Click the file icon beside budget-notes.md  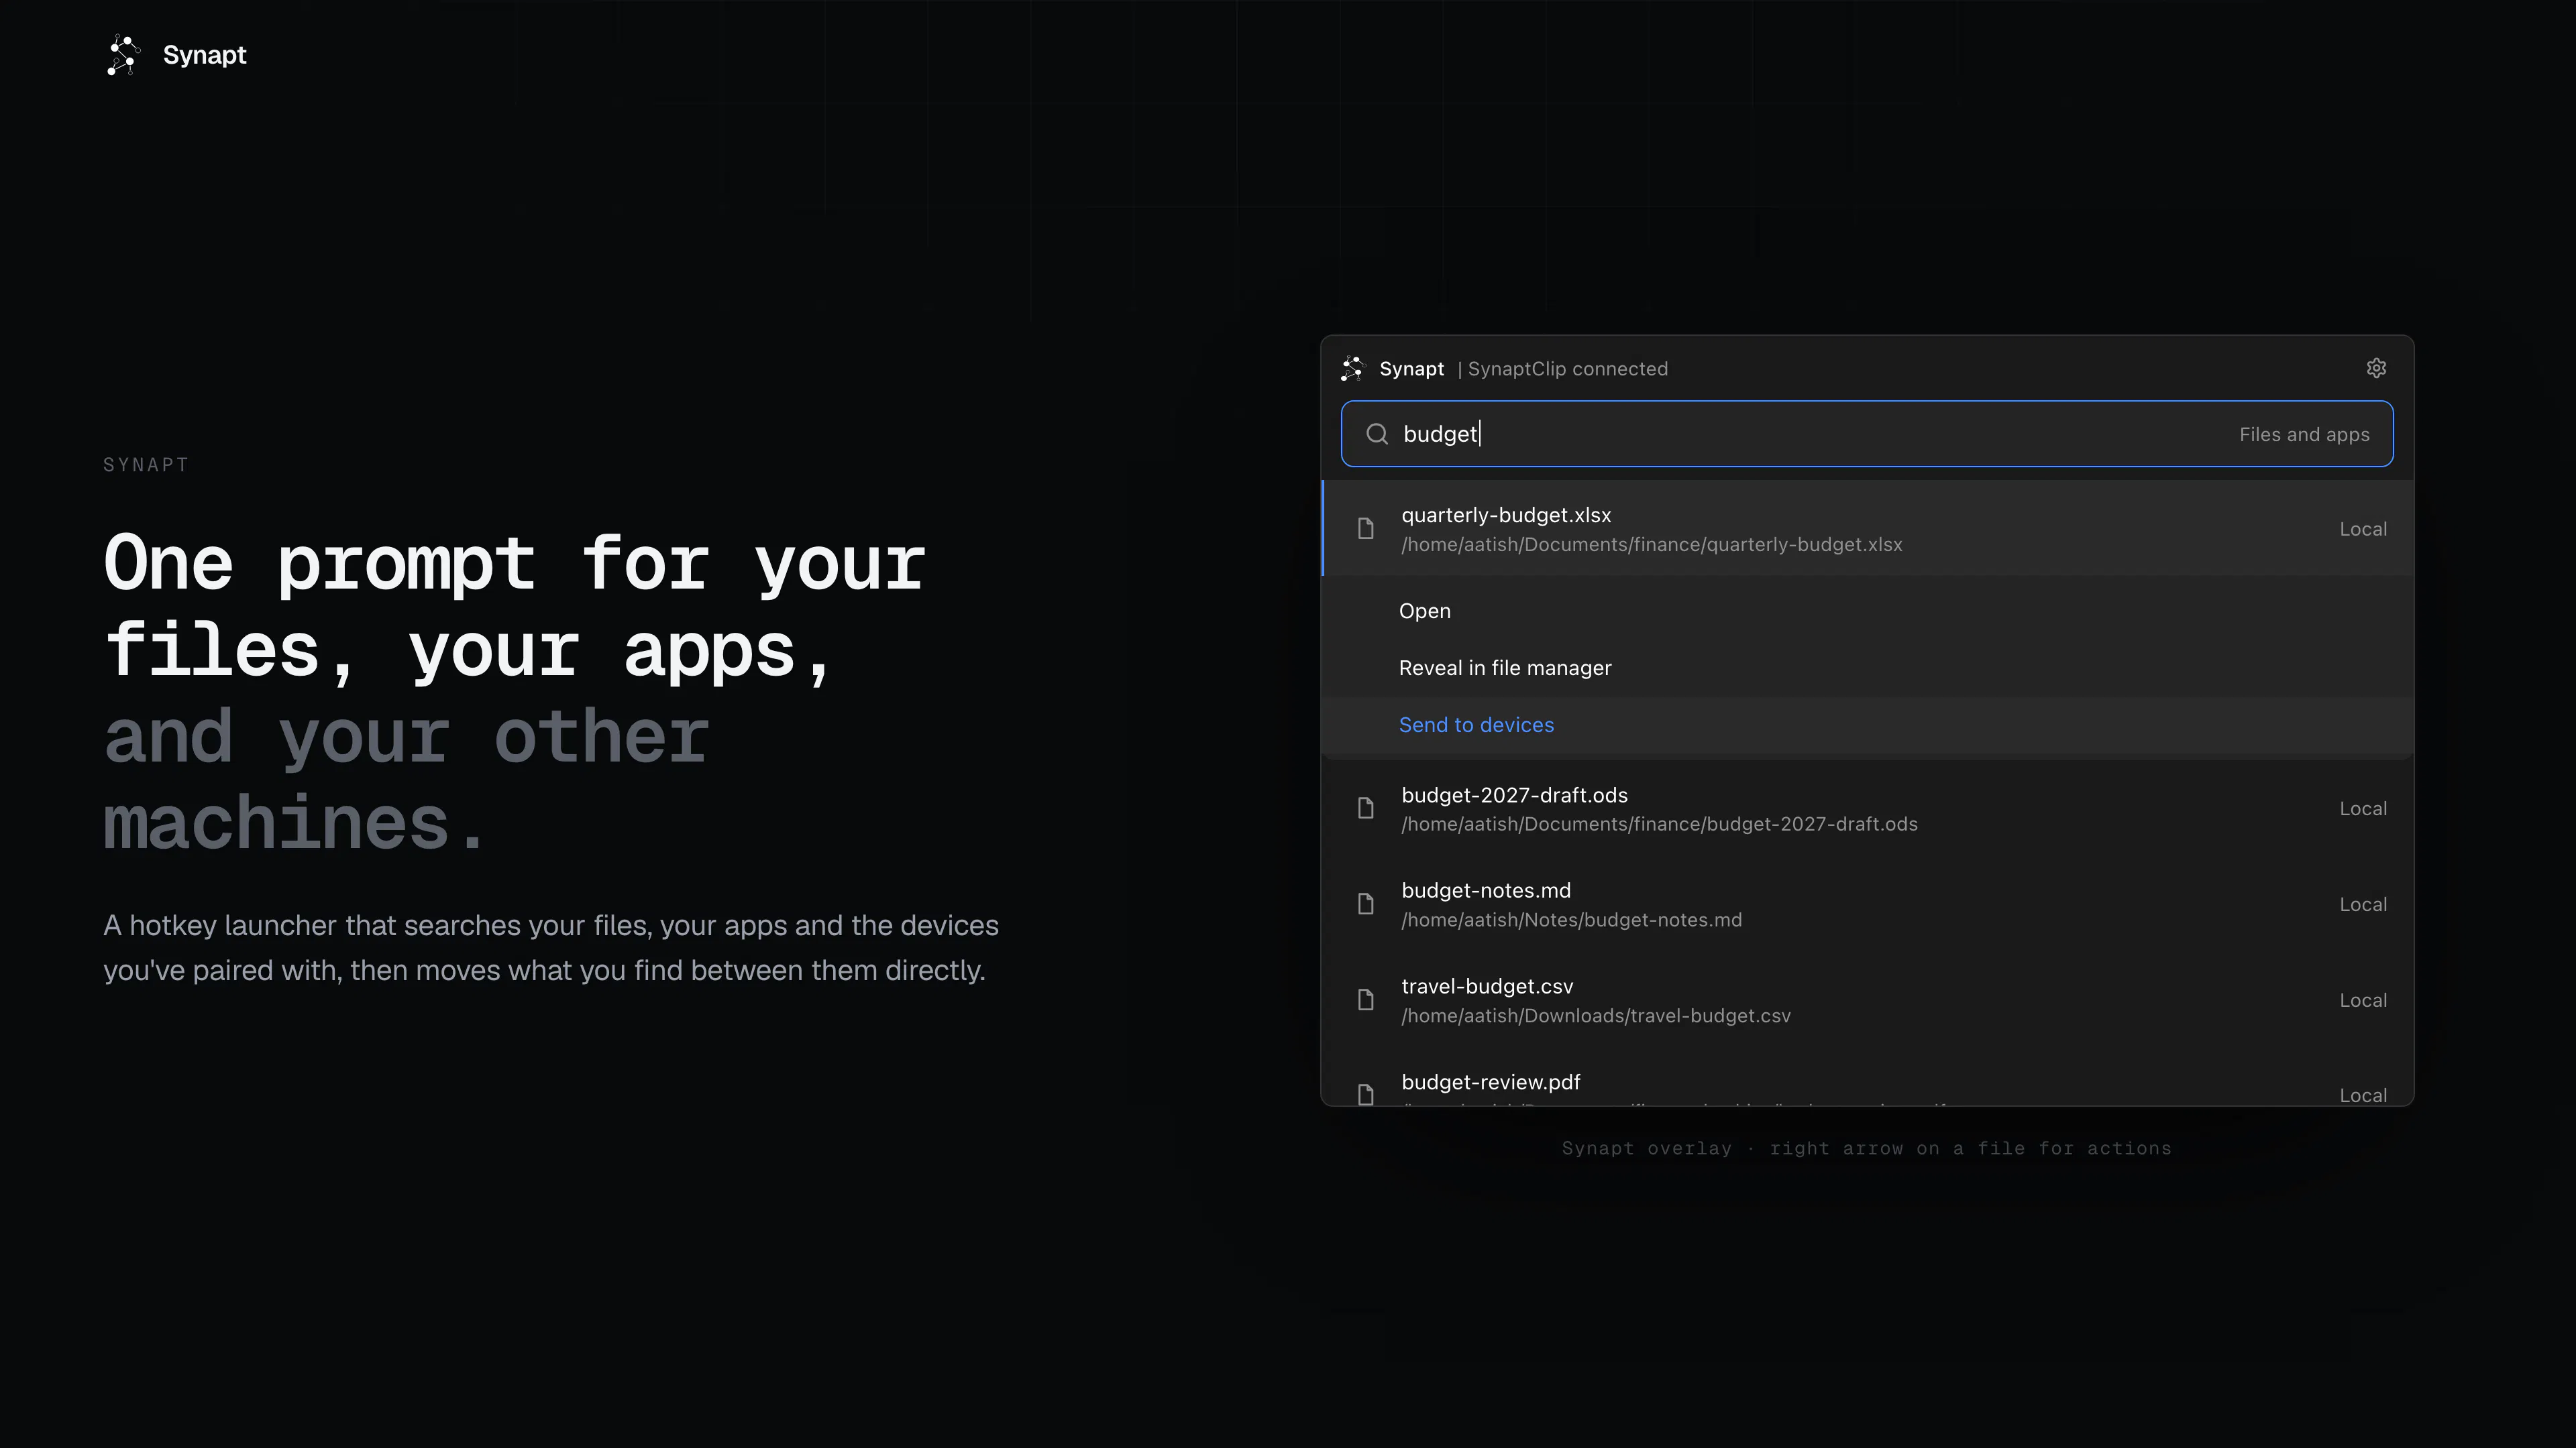(x=1365, y=904)
